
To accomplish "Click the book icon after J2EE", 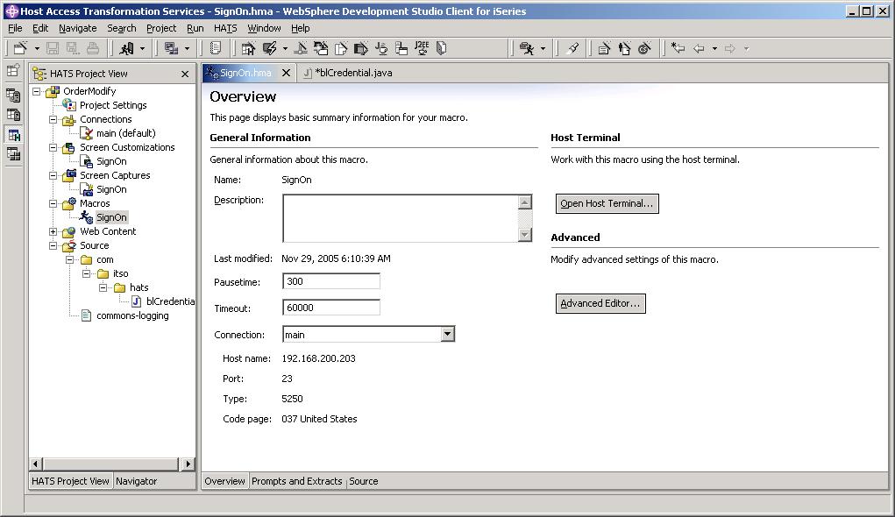I will pos(441,48).
